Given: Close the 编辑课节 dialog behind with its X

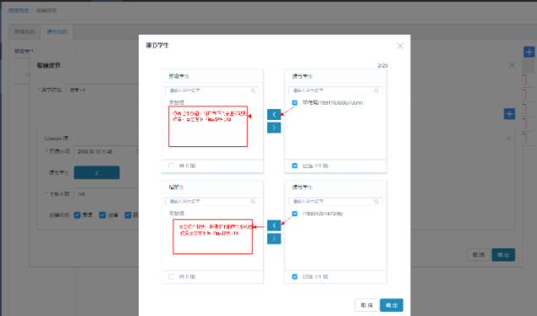Looking at the screenshot, I should pyautogui.click(x=512, y=65).
